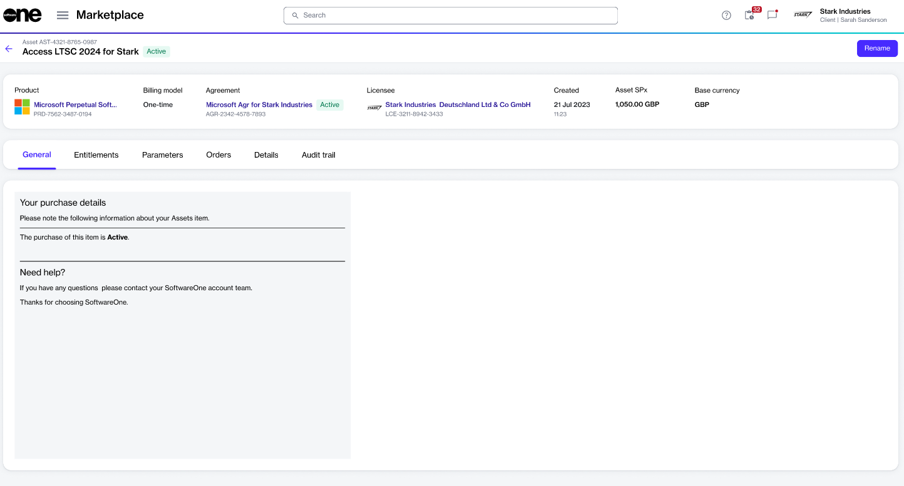Open notifications with 32 badge
Image resolution: width=904 pixels, height=486 pixels.
749,16
